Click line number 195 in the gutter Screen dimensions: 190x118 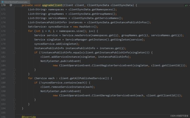pos(3,113)
